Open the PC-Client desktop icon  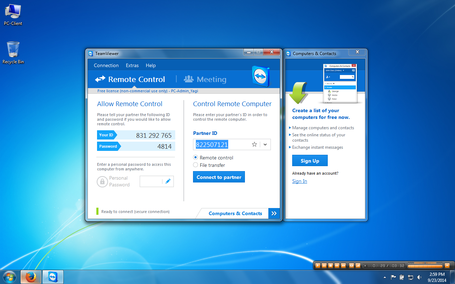(x=13, y=15)
